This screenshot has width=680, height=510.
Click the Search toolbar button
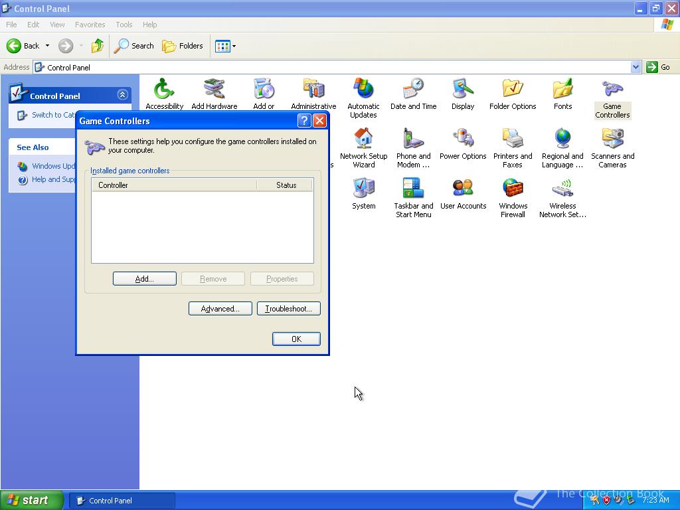tap(134, 46)
